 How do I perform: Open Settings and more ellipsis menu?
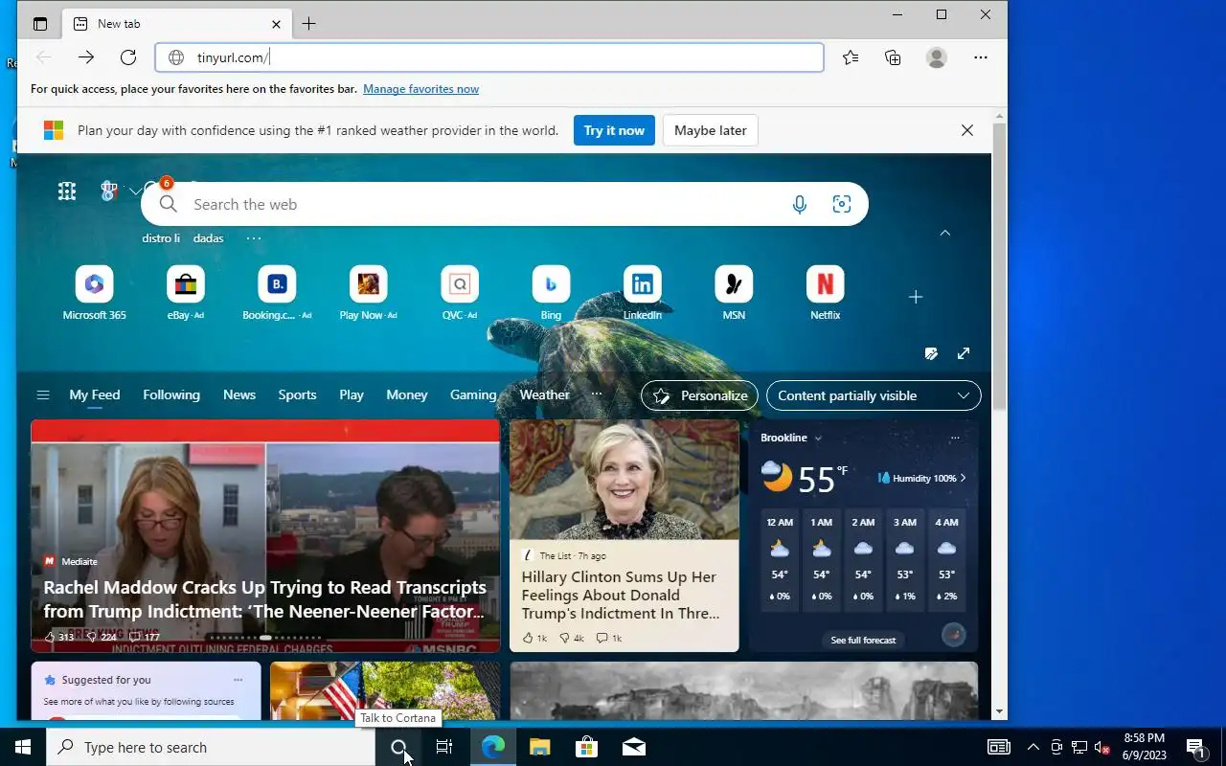[x=981, y=57]
